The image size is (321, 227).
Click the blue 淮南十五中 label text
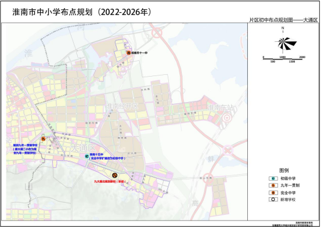pyautogui.click(x=98, y=154)
